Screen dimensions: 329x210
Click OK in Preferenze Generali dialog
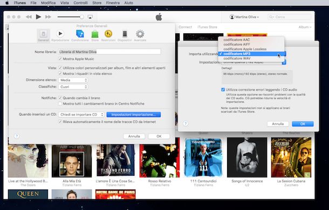coord(159,136)
